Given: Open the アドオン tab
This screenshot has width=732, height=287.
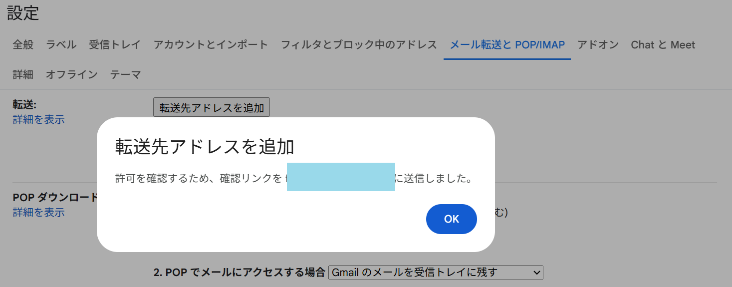Looking at the screenshot, I should [598, 45].
